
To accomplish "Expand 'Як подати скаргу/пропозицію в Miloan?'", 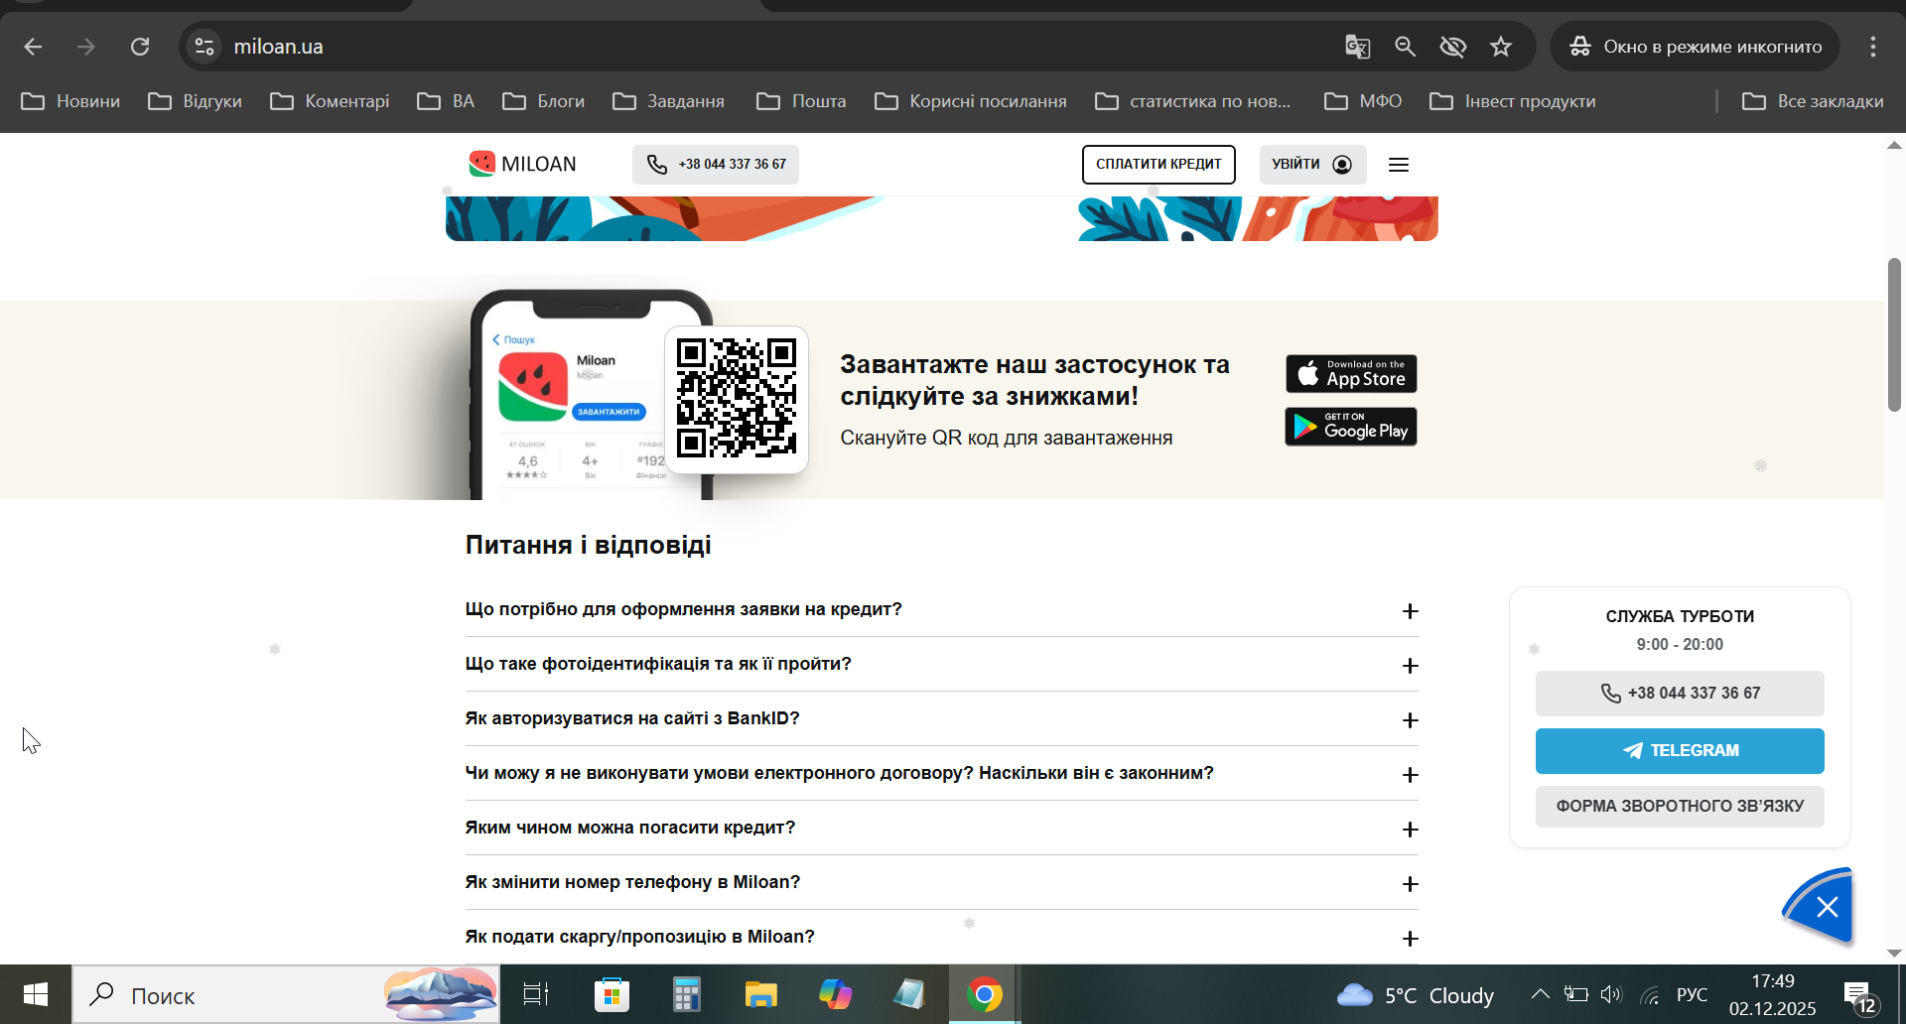I will [942, 938].
